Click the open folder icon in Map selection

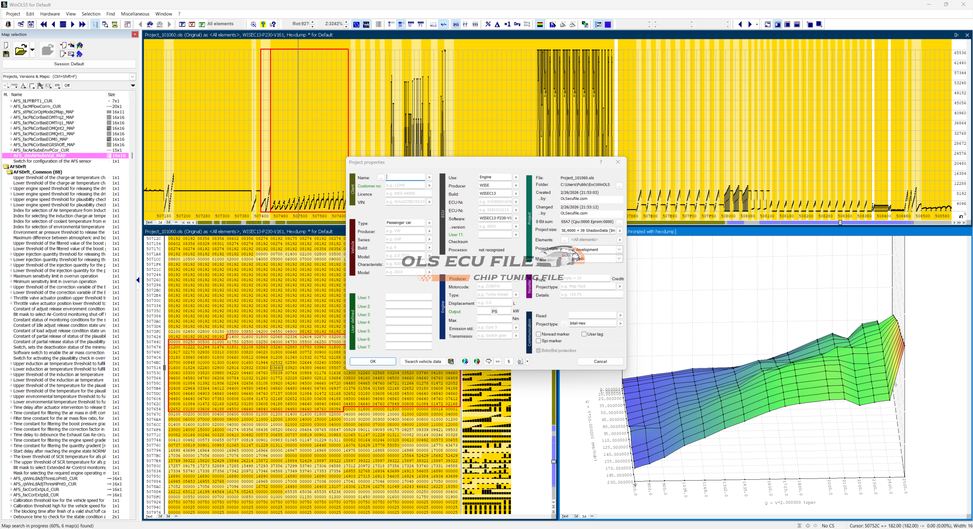pyautogui.click(x=21, y=50)
